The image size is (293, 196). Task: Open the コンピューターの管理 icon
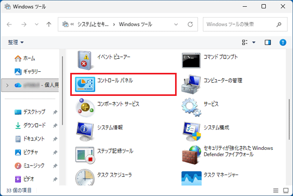point(191,84)
